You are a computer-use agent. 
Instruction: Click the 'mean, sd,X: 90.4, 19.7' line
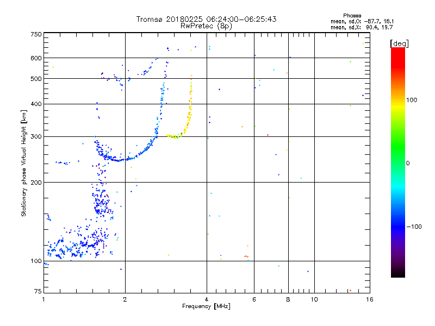point(362,27)
